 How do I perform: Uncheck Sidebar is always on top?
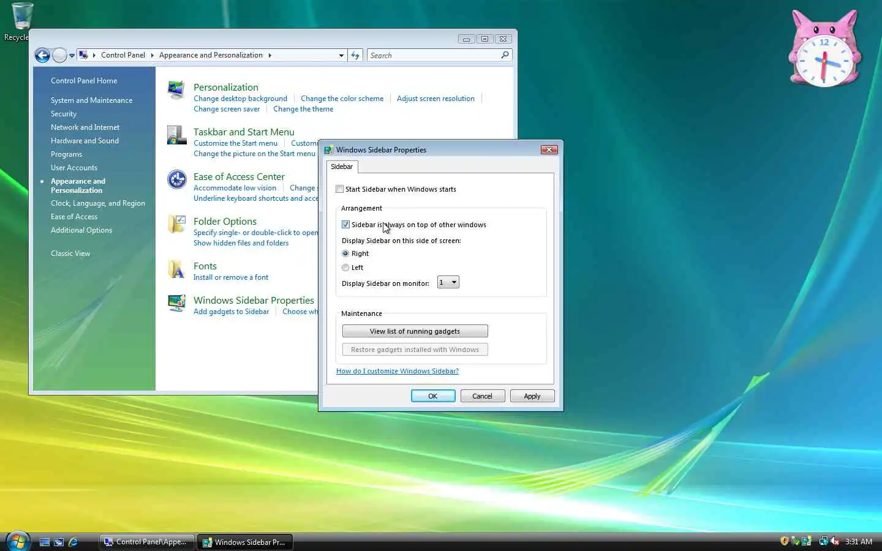(345, 225)
